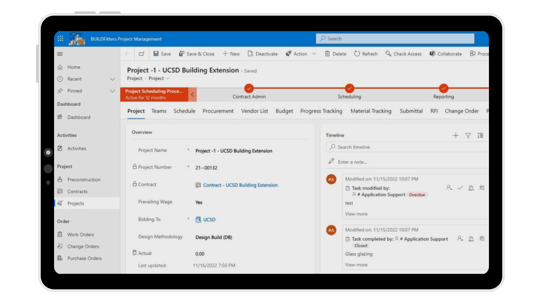The height and width of the screenshot is (305, 543).
Task: Delete the project record
Action: click(x=335, y=54)
